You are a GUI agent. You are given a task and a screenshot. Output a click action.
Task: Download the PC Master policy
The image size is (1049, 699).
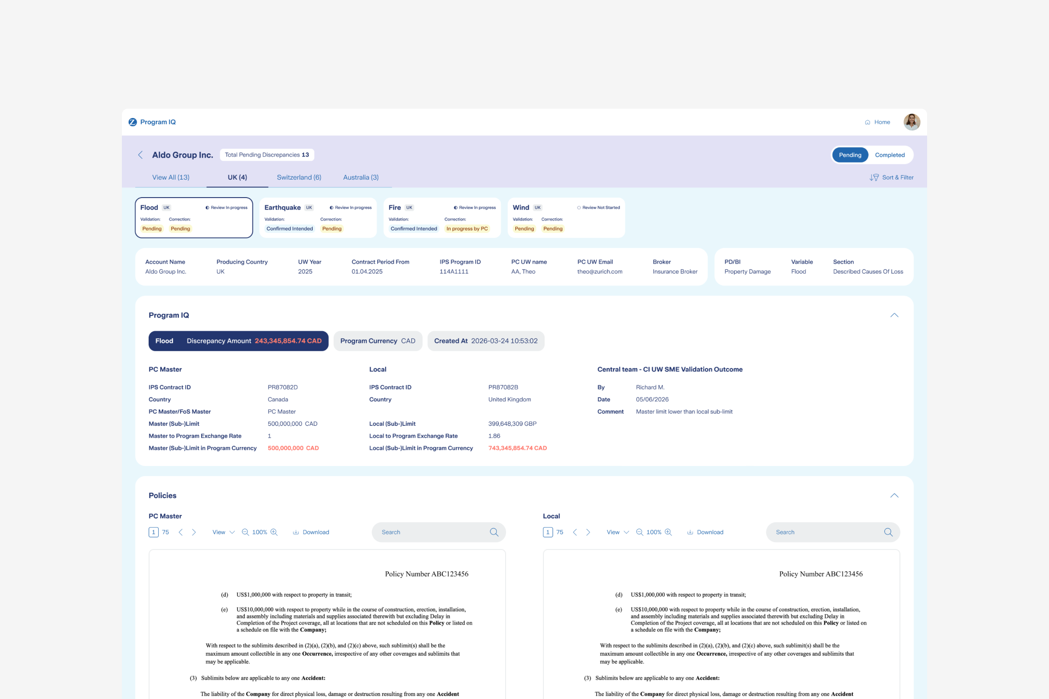click(x=311, y=532)
